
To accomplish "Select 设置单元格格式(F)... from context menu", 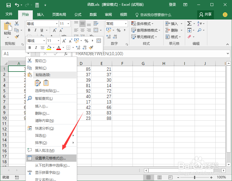I will pyautogui.click(x=51, y=158).
